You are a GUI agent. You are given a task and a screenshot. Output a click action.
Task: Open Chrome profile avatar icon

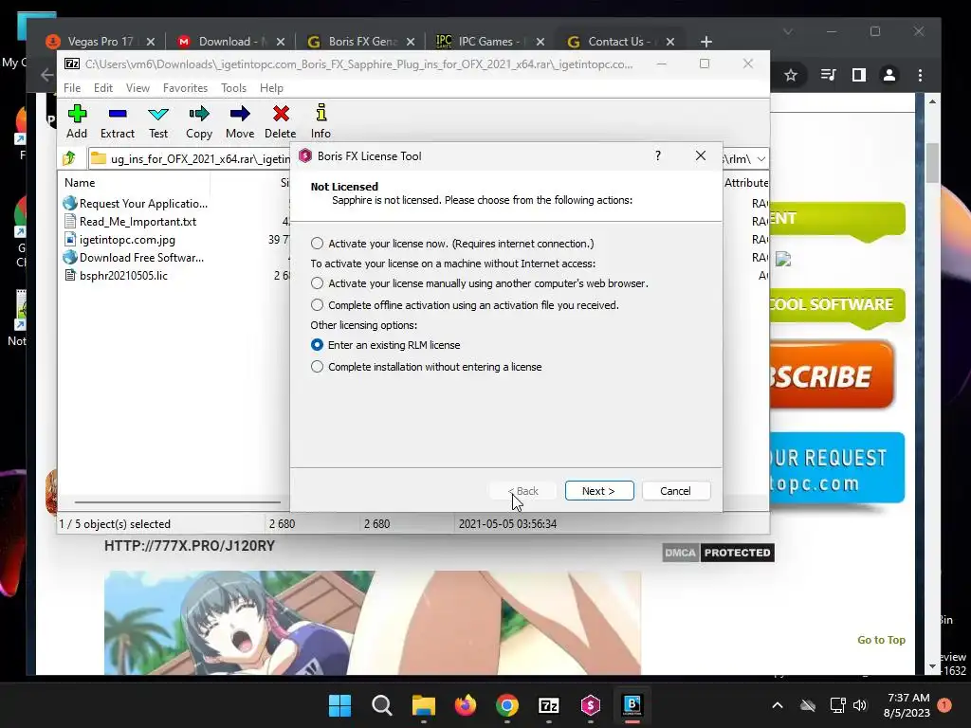(889, 76)
